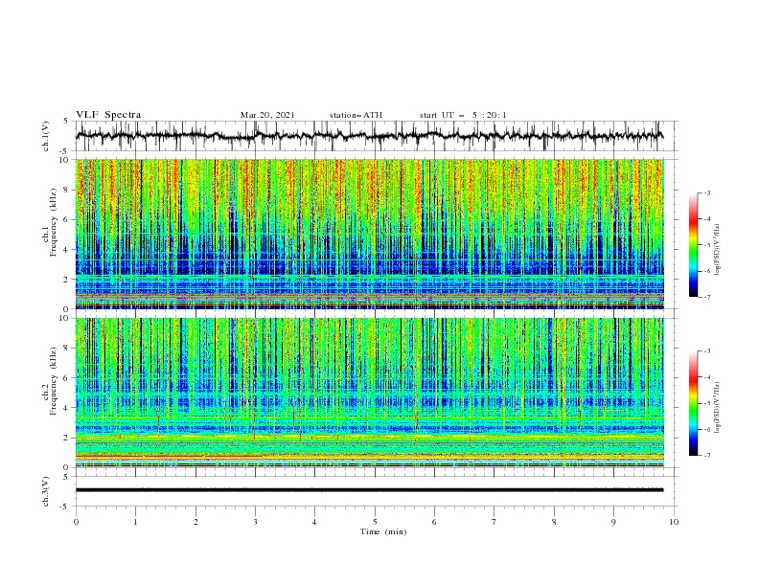Click time axis tick label '0'
The image size is (759, 586).
(x=76, y=522)
